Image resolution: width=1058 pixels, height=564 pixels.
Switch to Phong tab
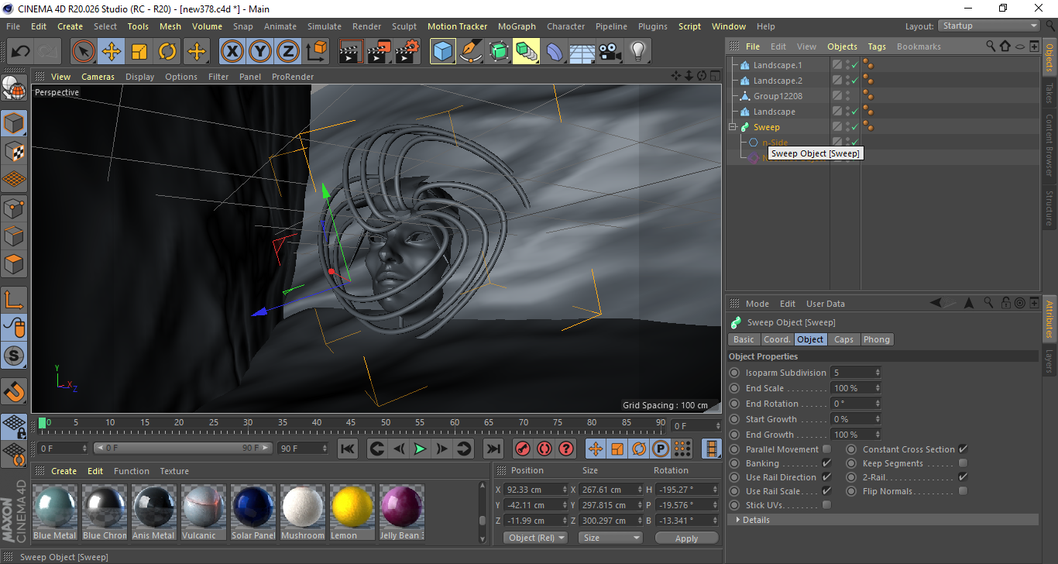click(876, 339)
